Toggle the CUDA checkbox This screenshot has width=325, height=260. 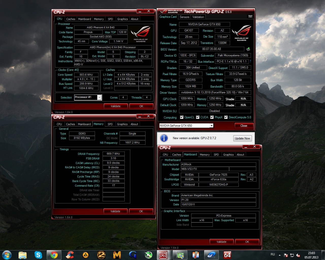(x=198, y=117)
